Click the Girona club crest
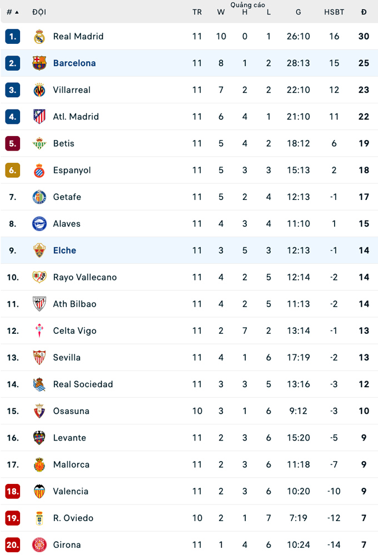This screenshot has height=555, width=378. [x=39, y=544]
